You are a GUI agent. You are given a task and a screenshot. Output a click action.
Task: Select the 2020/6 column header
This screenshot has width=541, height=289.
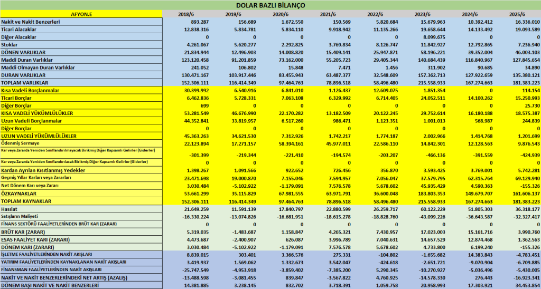click(280, 14)
